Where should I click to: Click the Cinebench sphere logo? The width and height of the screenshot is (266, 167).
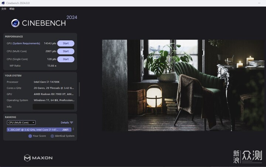[x=16, y=23]
